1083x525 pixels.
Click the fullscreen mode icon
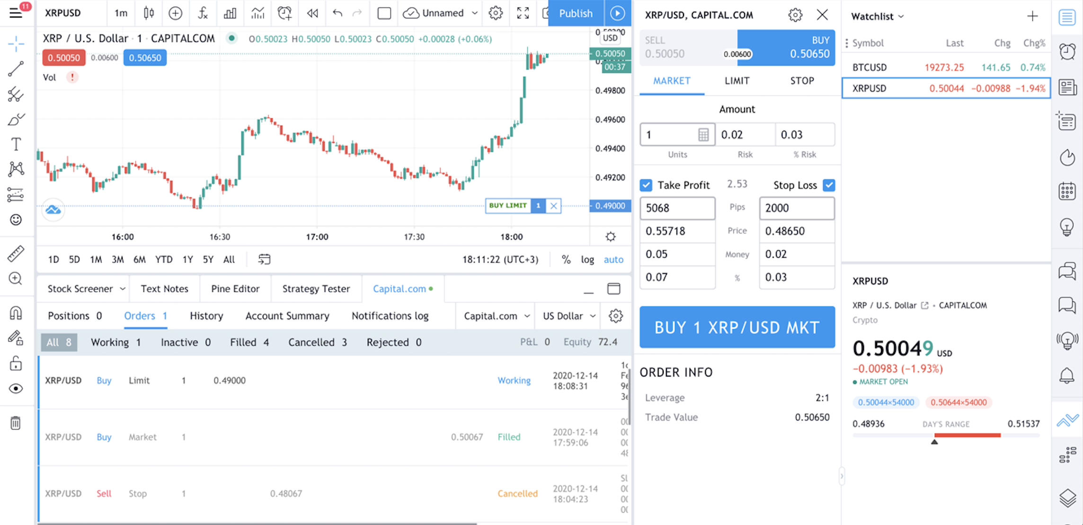[523, 13]
